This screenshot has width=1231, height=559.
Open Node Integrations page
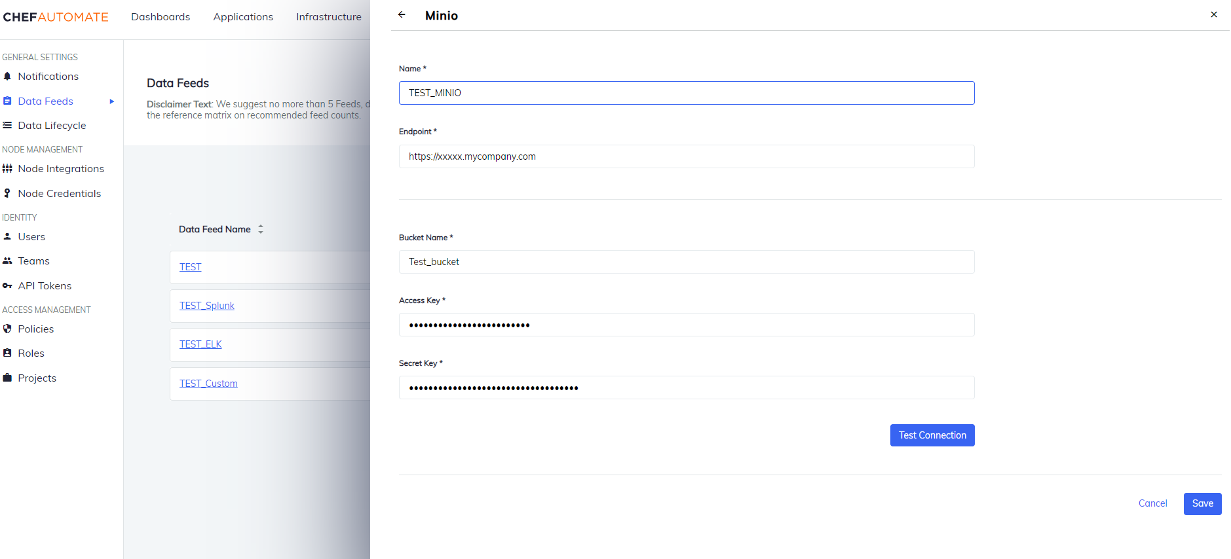pyautogui.click(x=61, y=169)
